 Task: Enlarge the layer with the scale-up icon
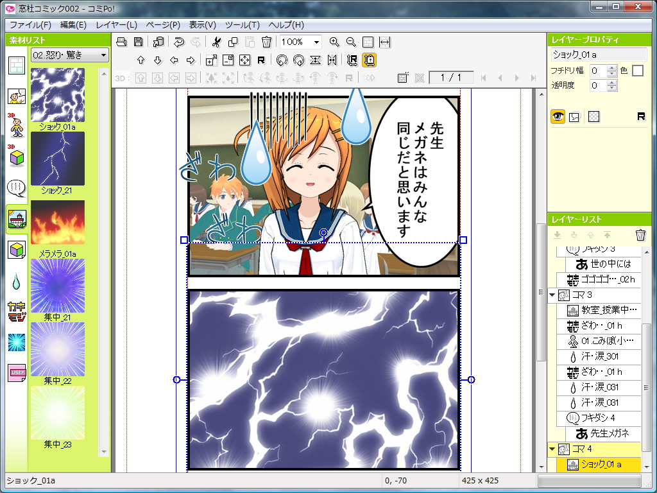point(212,60)
